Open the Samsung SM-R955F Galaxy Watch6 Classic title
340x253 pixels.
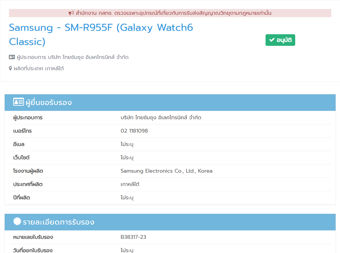(x=101, y=35)
